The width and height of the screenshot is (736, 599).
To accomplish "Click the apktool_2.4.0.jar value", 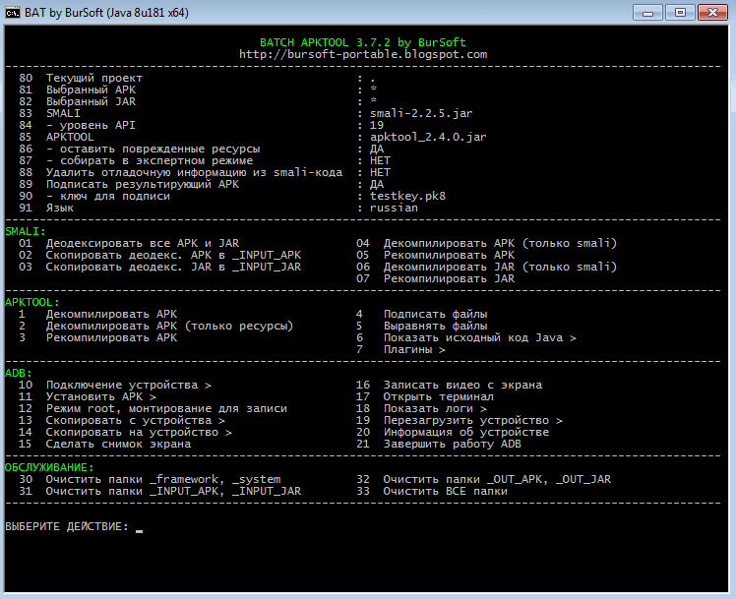I will click(x=428, y=137).
